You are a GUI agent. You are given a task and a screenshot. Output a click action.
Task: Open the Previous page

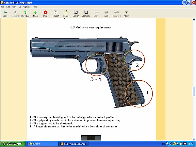[25, 13]
